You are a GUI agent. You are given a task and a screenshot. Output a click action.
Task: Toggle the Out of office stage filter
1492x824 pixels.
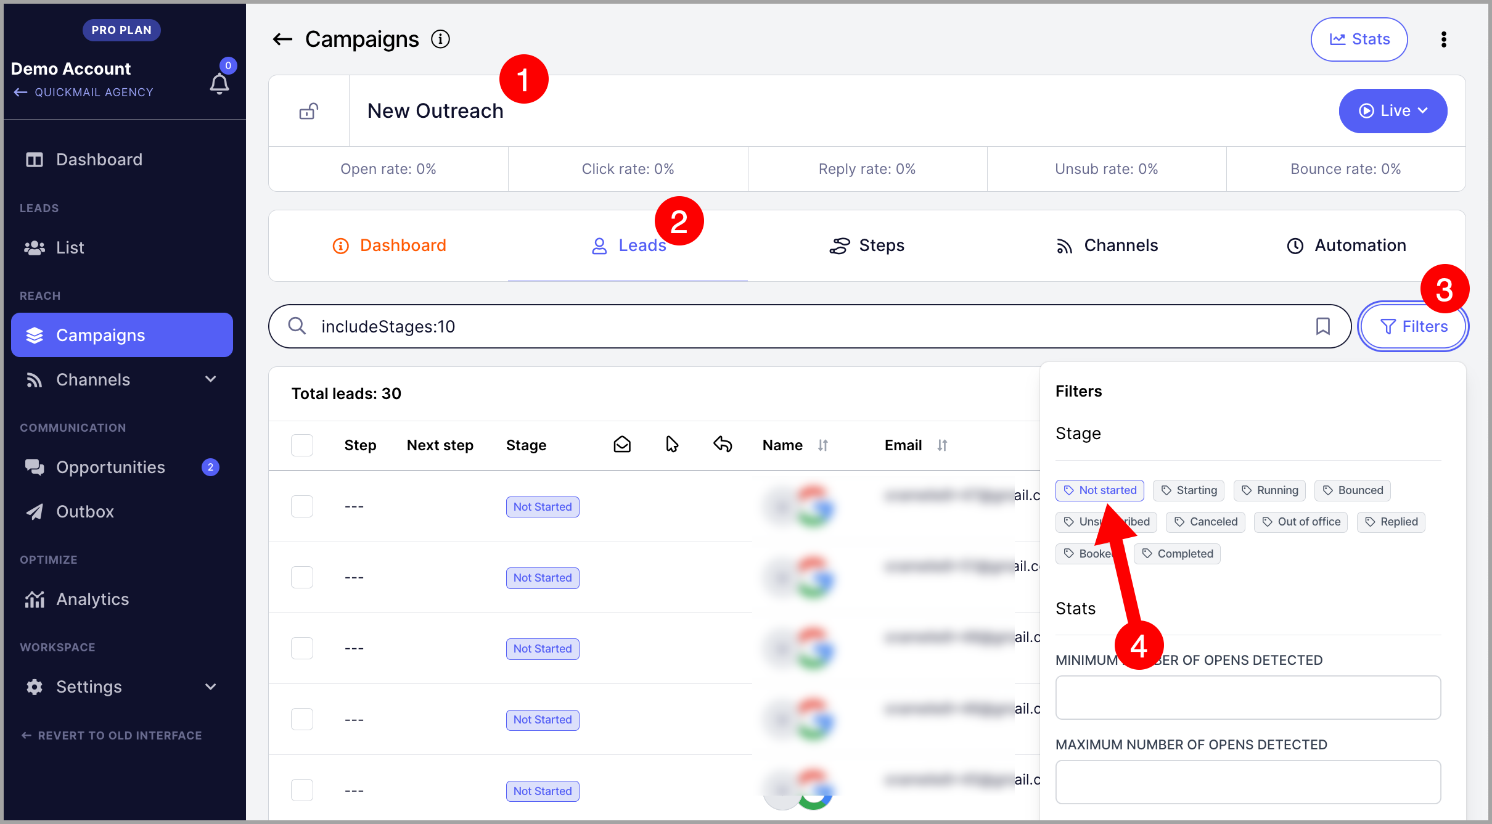(x=1301, y=522)
